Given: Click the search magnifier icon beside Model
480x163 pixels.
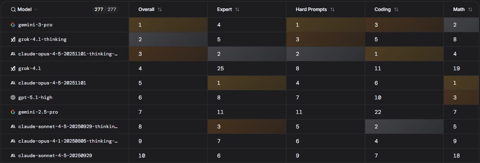Looking at the screenshot, I should coord(13,9).
